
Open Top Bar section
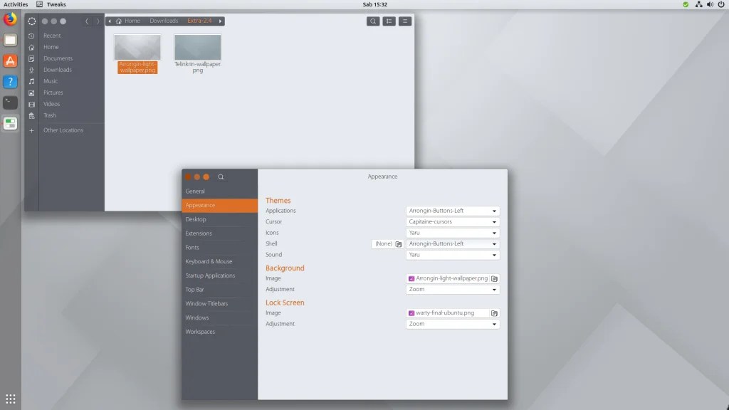point(219,290)
